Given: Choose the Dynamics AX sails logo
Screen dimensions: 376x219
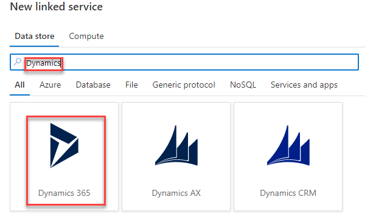Looking at the screenshot, I should 176,145.
